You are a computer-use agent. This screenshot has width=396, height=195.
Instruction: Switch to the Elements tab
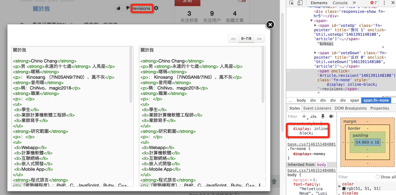coord(319,3)
